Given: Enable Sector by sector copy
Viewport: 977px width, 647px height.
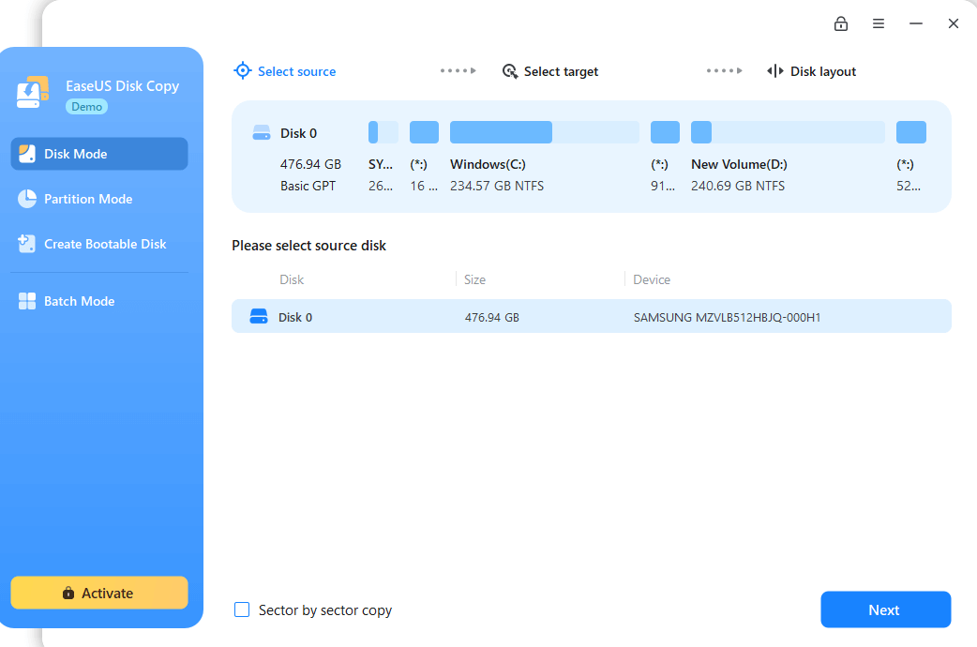Looking at the screenshot, I should click(x=242, y=609).
